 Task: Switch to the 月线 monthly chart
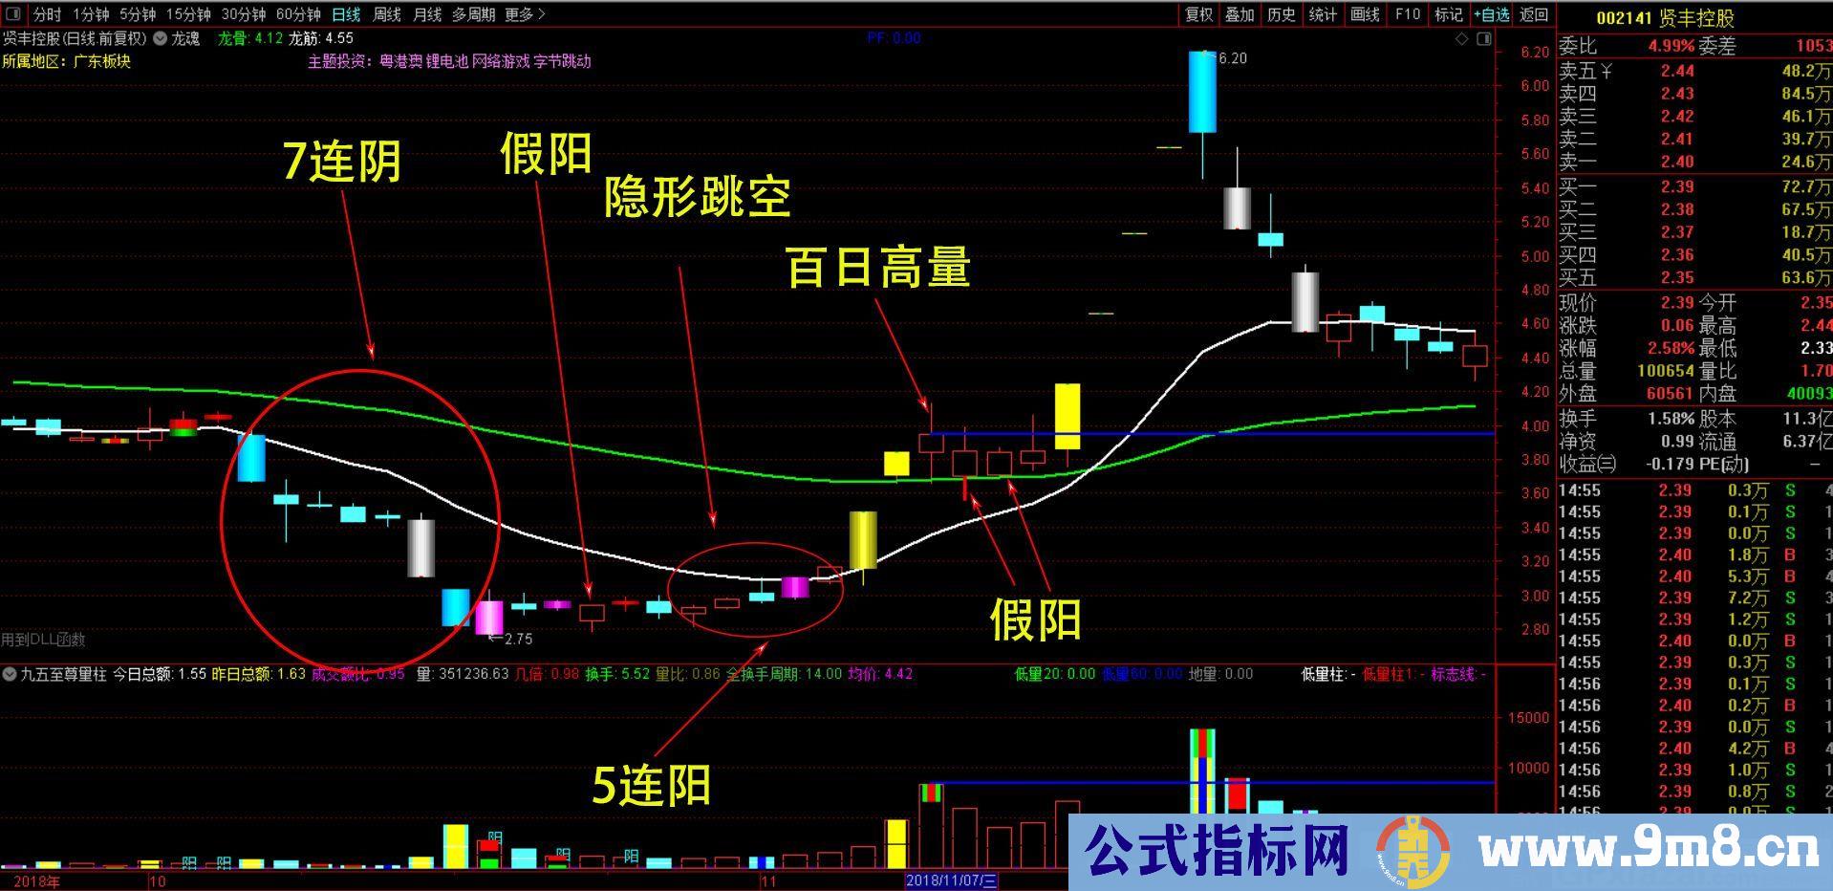pyautogui.click(x=427, y=14)
